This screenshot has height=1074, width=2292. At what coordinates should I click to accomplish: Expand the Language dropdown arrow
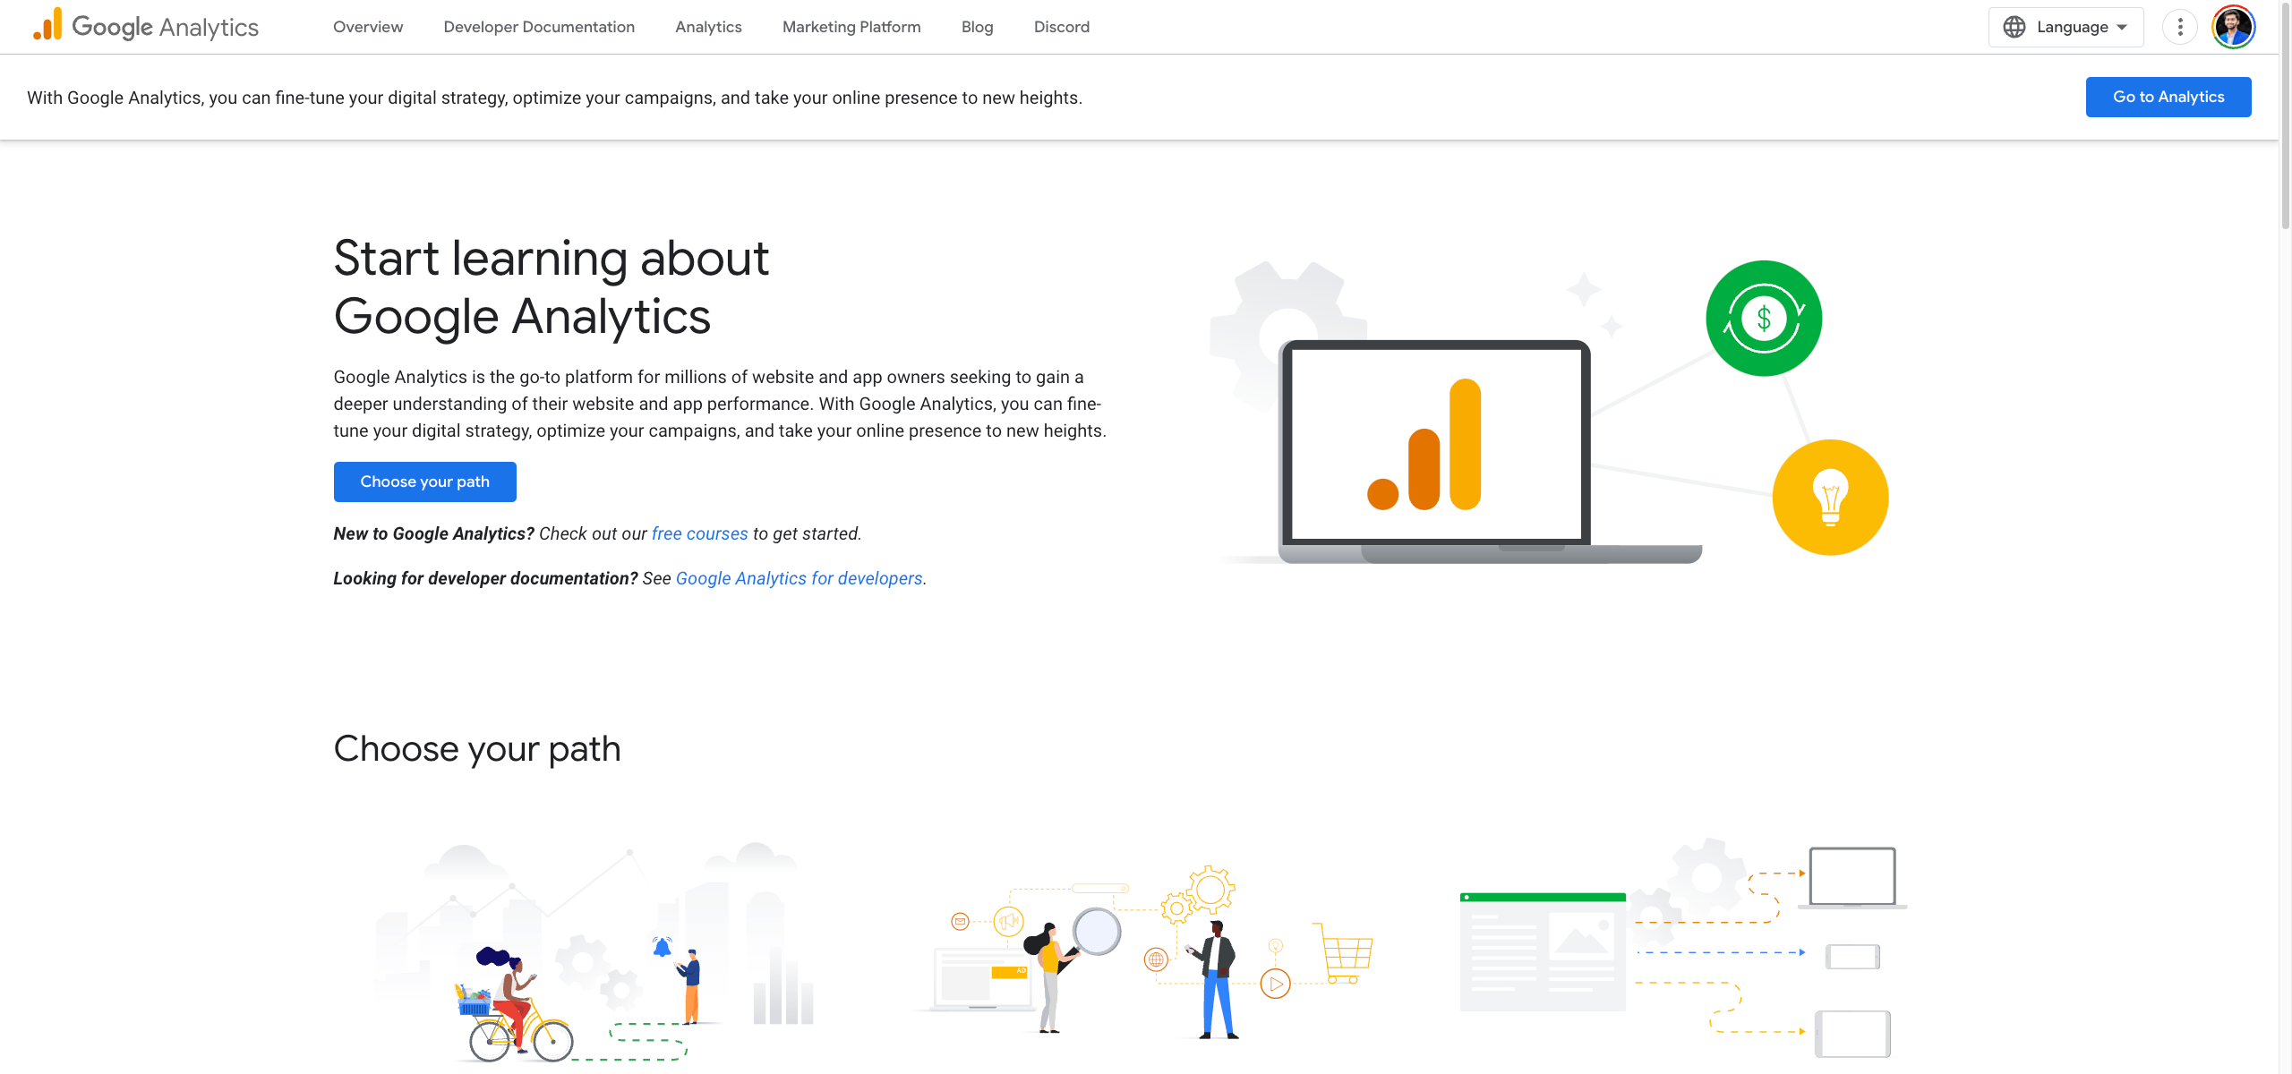pyautogui.click(x=2122, y=27)
